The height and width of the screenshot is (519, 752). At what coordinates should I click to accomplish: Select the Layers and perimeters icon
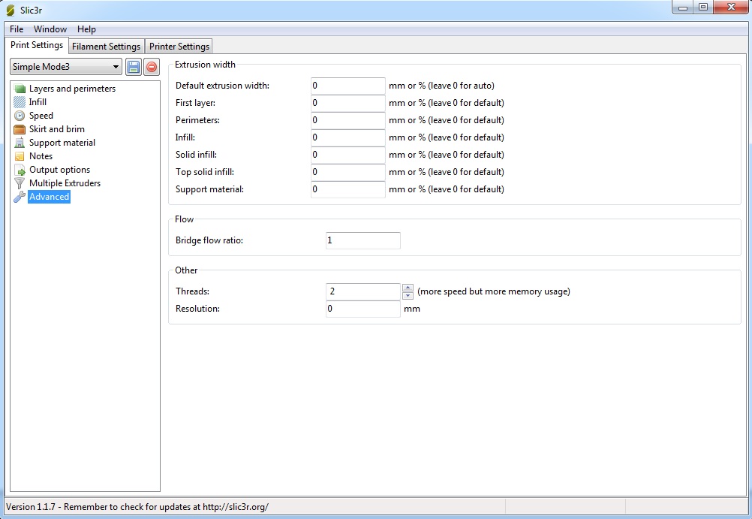pyautogui.click(x=20, y=89)
